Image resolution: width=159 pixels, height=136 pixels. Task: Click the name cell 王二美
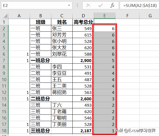click(x=62, y=86)
